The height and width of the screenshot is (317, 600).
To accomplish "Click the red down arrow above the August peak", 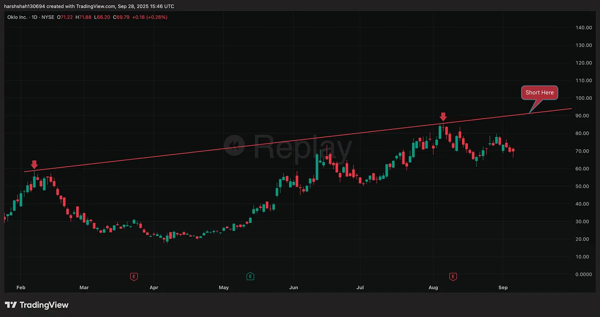I will point(444,117).
